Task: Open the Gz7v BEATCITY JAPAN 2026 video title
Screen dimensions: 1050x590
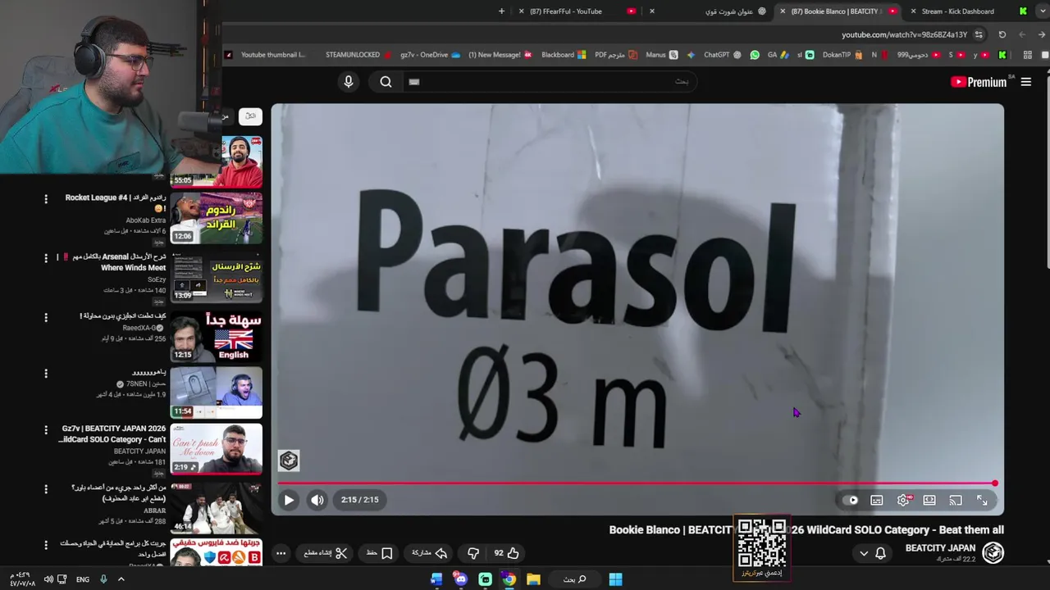Action: click(x=113, y=433)
